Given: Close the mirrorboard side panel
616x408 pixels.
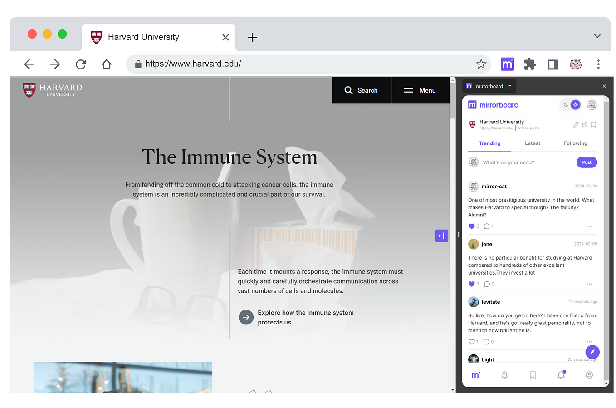Looking at the screenshot, I should 604,86.
